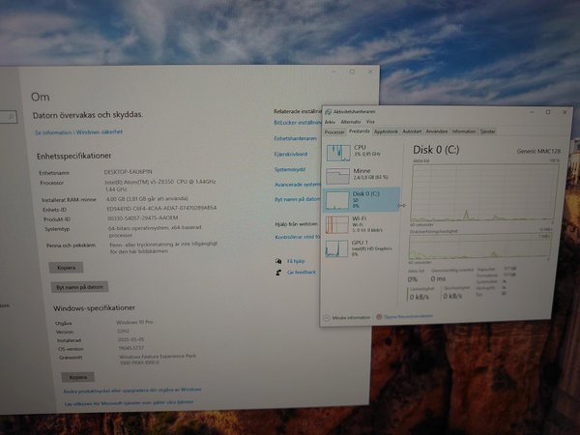Click Kopiera under Windows-specifikationer
580x435 pixels.
tap(77, 377)
